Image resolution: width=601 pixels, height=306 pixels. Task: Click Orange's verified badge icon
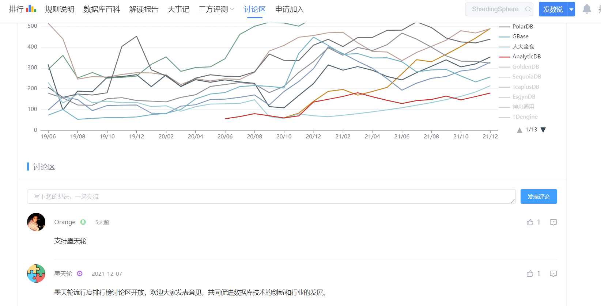[x=83, y=222]
